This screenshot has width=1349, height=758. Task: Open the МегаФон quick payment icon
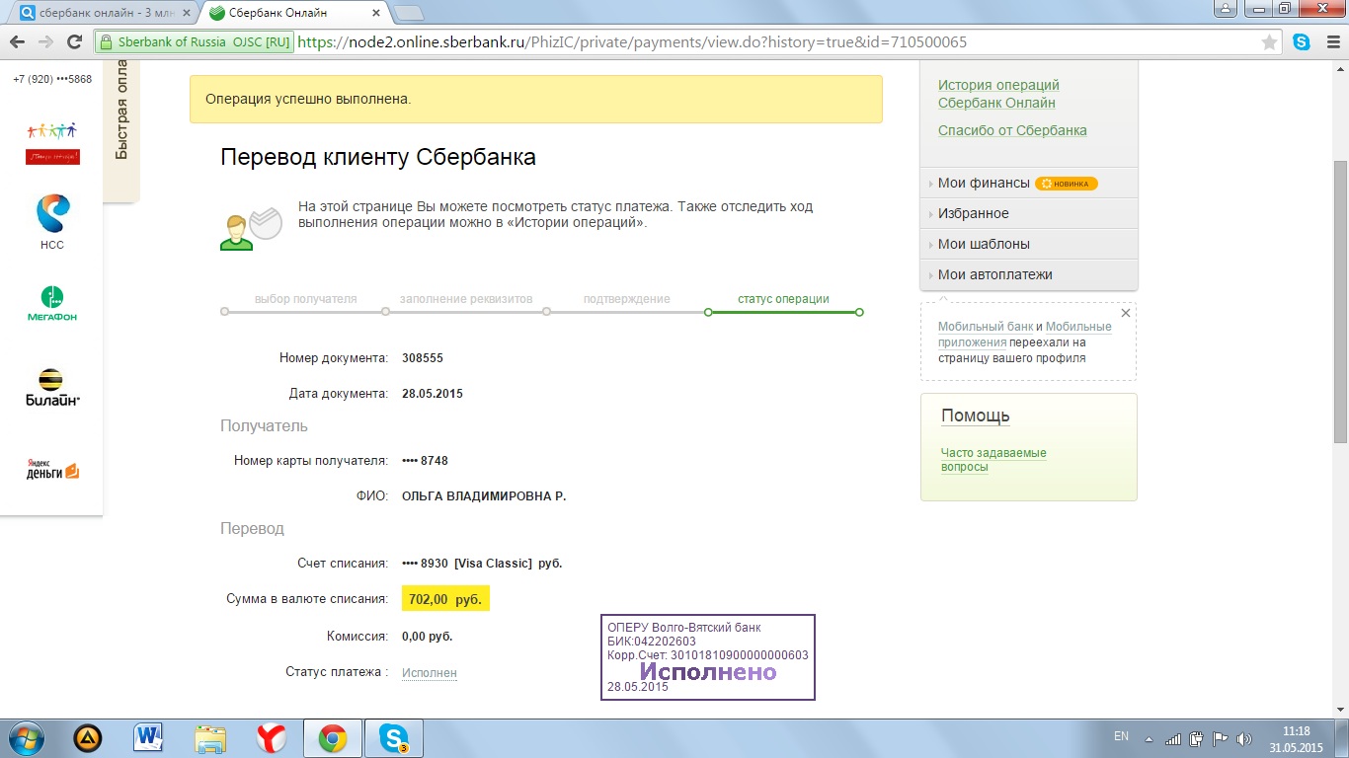coord(52,304)
